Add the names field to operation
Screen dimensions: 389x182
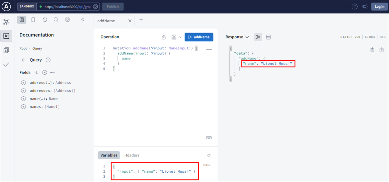coord(23,107)
